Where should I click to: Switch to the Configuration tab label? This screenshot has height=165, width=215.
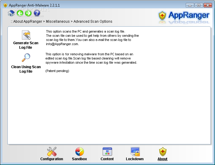click(52, 159)
